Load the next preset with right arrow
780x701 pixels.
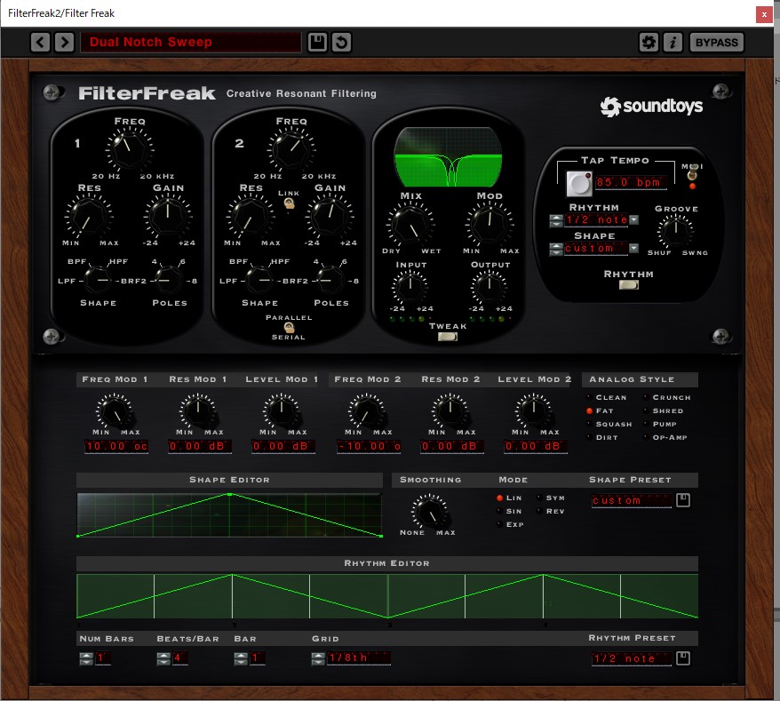click(64, 43)
